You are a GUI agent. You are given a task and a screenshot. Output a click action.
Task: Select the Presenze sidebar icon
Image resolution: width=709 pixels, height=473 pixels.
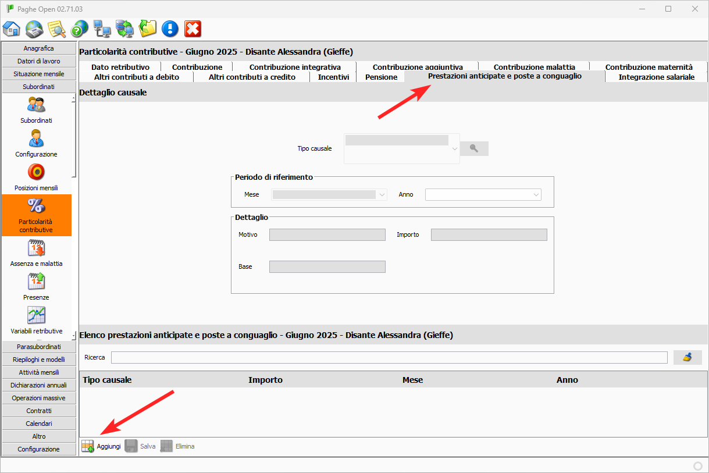[x=36, y=287]
